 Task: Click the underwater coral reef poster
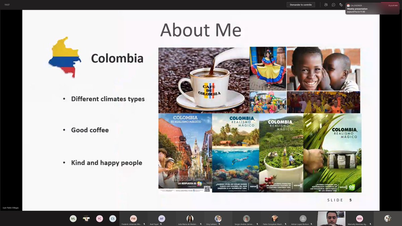tap(236, 153)
